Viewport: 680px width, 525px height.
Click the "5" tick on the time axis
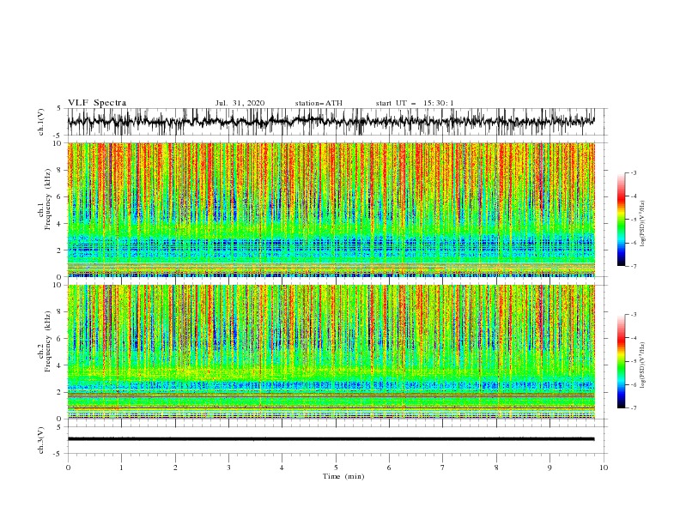[x=336, y=468]
